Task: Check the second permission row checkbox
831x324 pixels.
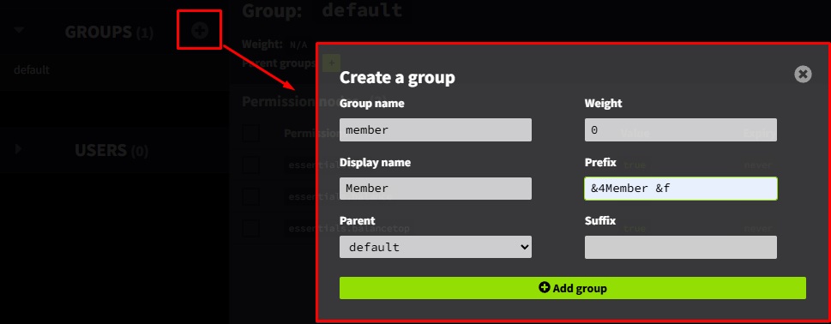Action: pyautogui.click(x=250, y=196)
